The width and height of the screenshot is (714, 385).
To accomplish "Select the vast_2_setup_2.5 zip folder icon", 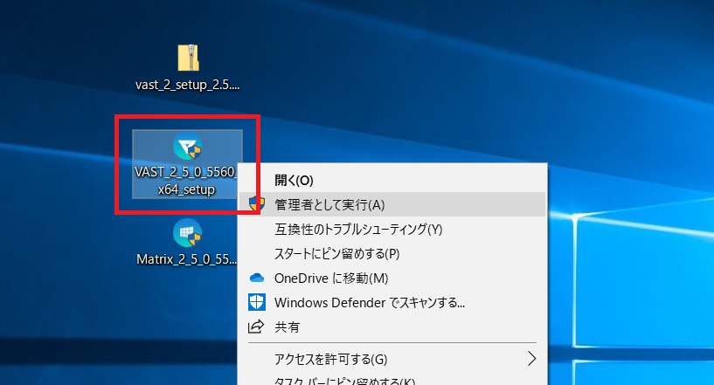I will [188, 58].
